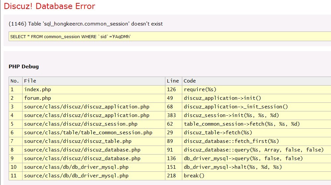Click the row number 10 cell

pos(16,167)
